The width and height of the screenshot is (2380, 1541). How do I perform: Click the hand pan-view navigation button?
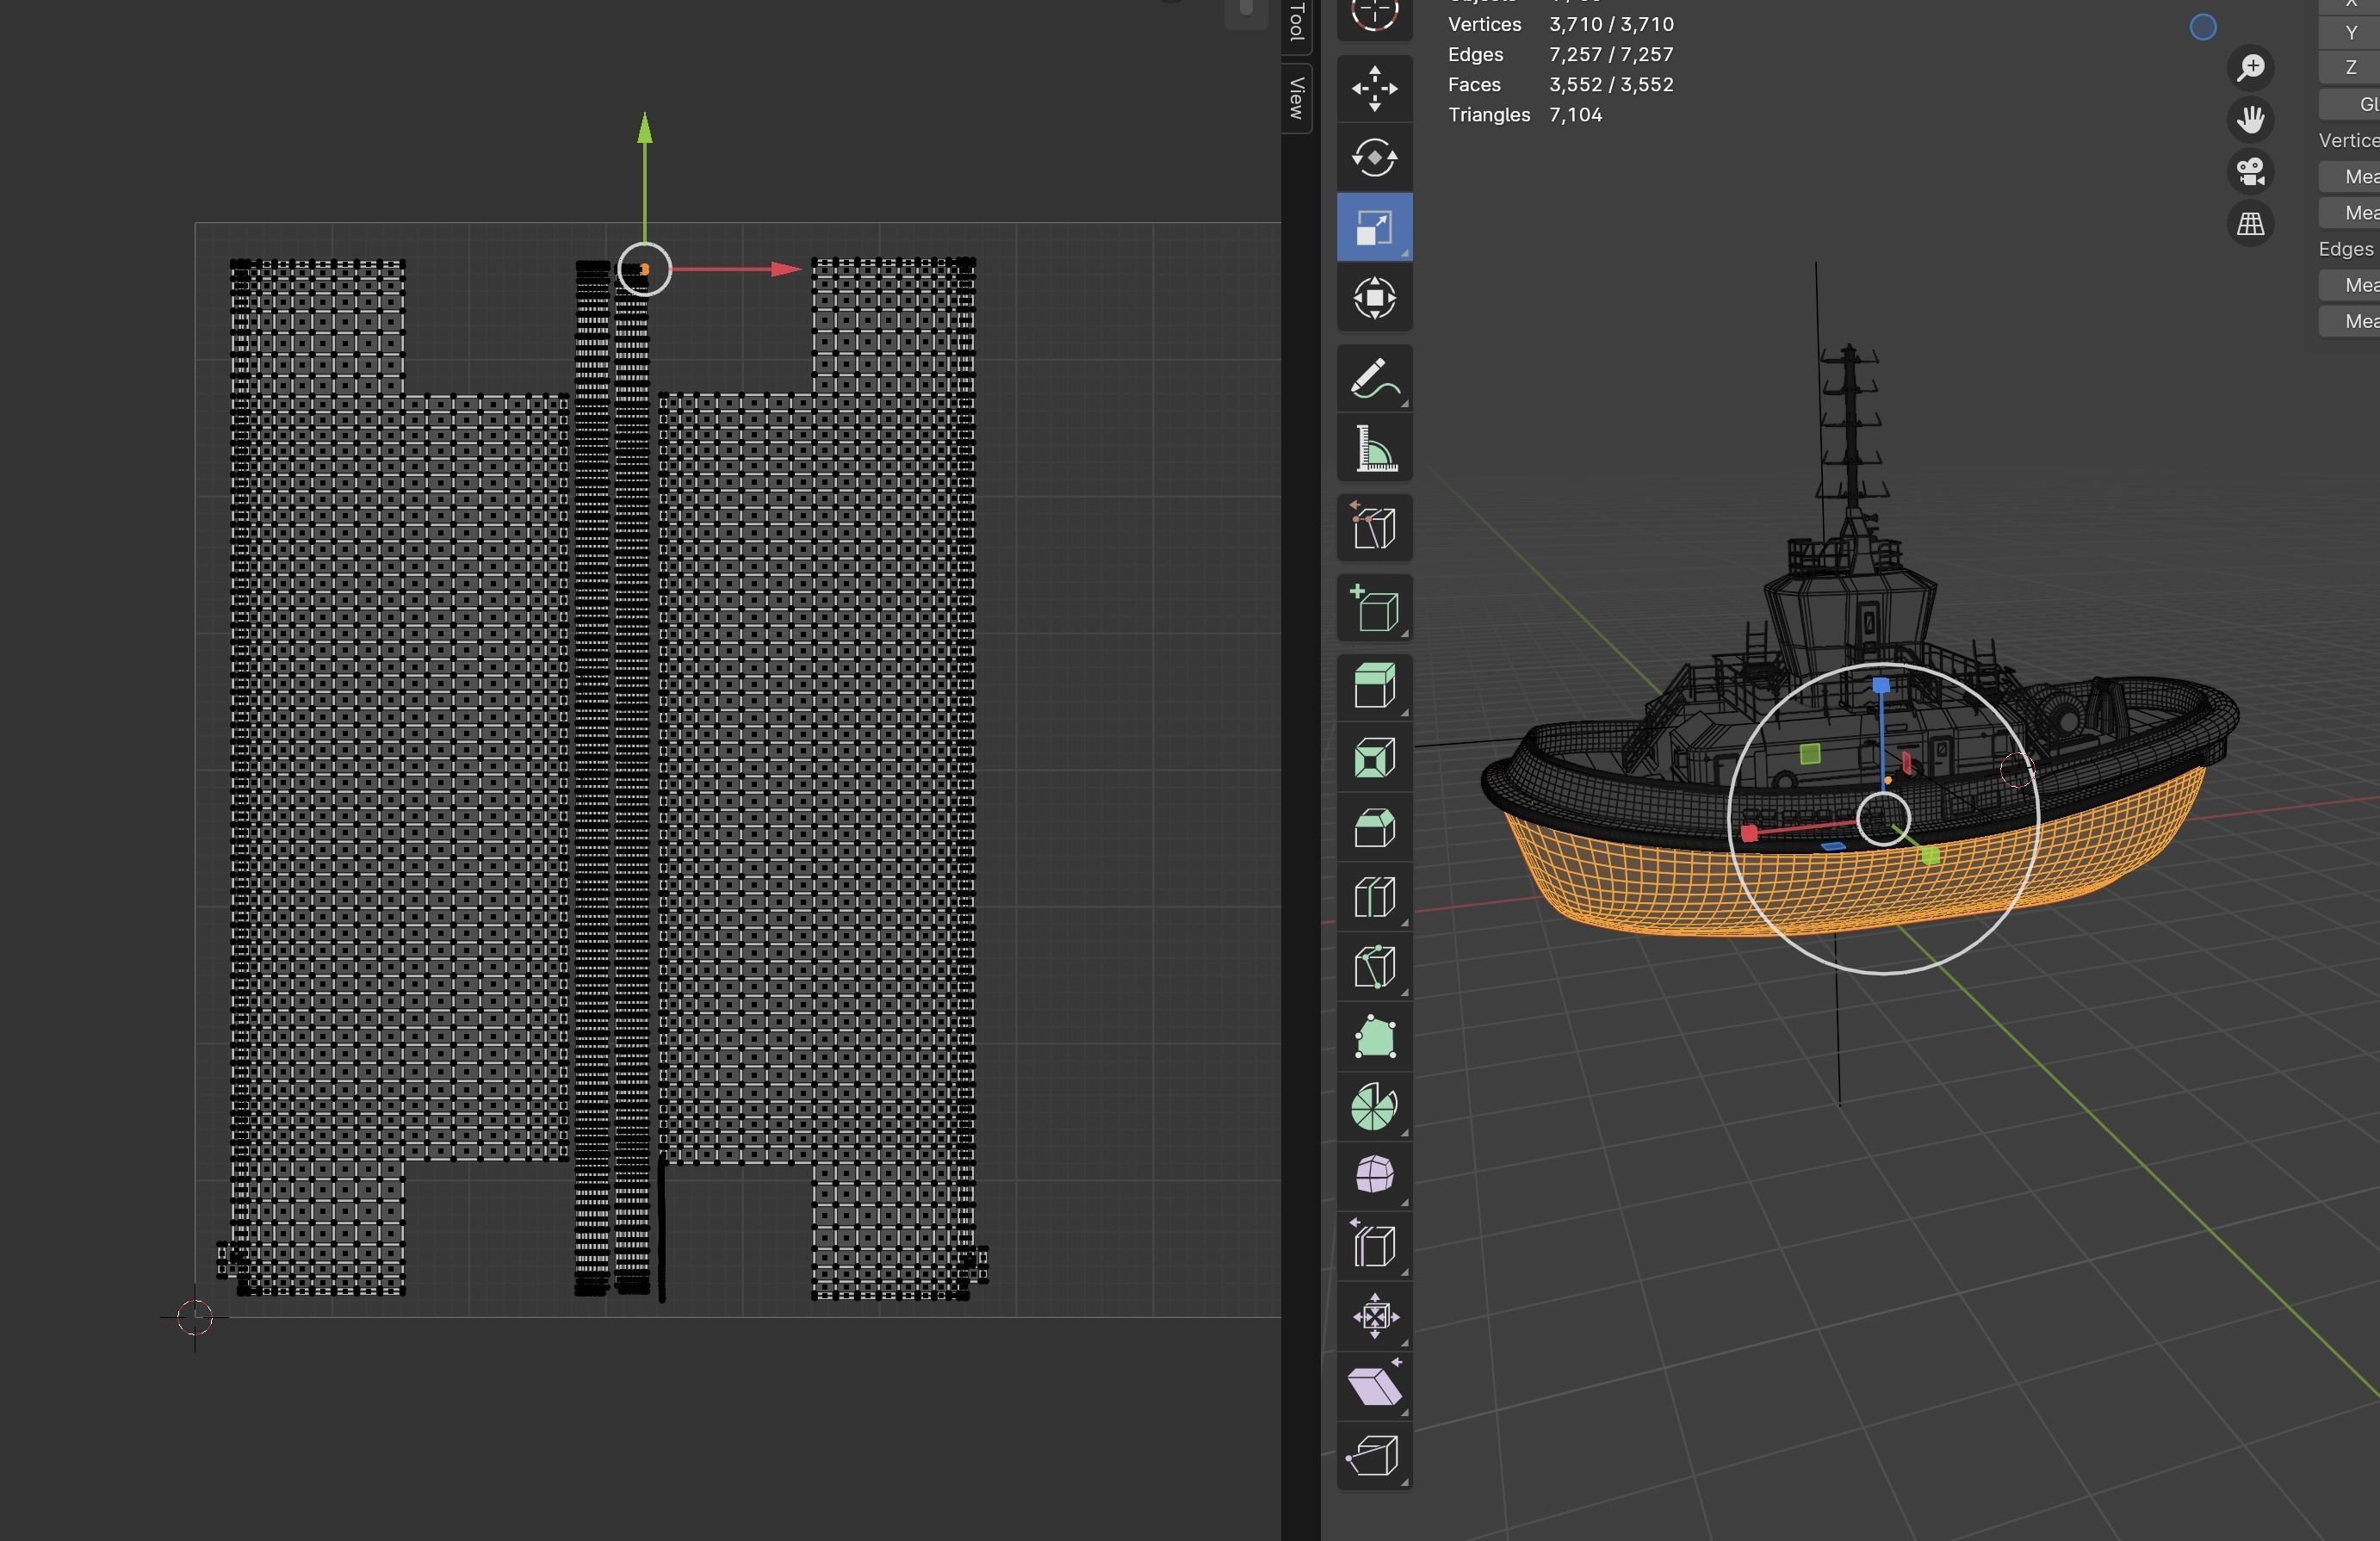point(2251,120)
